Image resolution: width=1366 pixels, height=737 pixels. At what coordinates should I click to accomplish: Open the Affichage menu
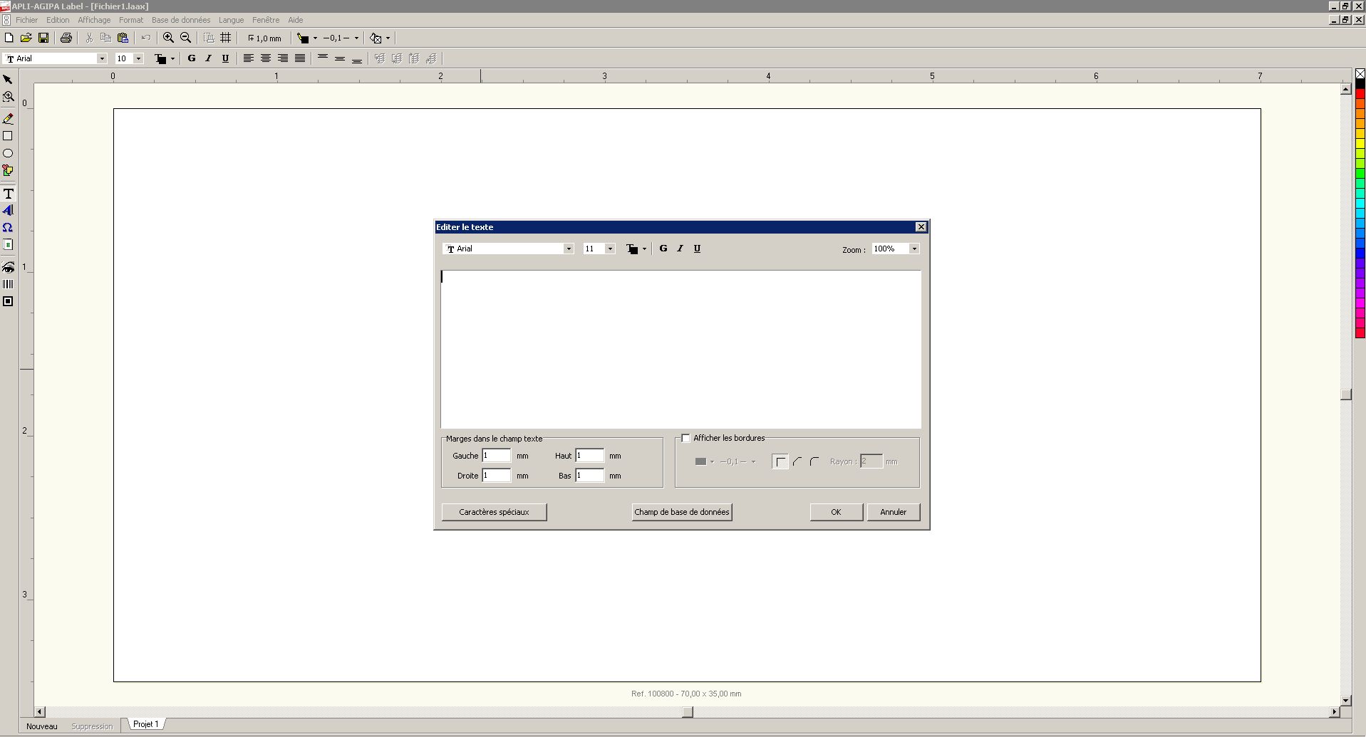click(x=94, y=20)
